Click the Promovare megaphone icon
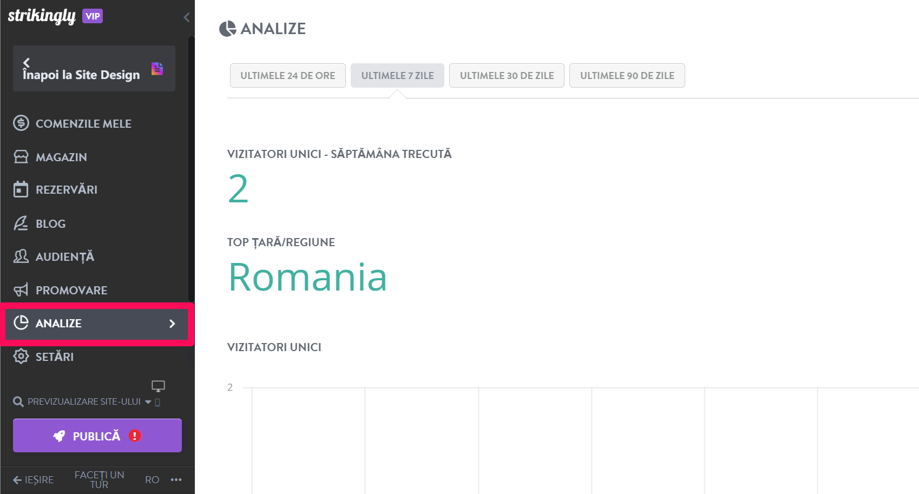Image resolution: width=919 pixels, height=494 pixels. click(x=21, y=290)
